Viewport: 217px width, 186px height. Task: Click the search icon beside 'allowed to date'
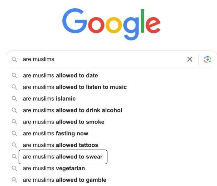[x=14, y=75]
